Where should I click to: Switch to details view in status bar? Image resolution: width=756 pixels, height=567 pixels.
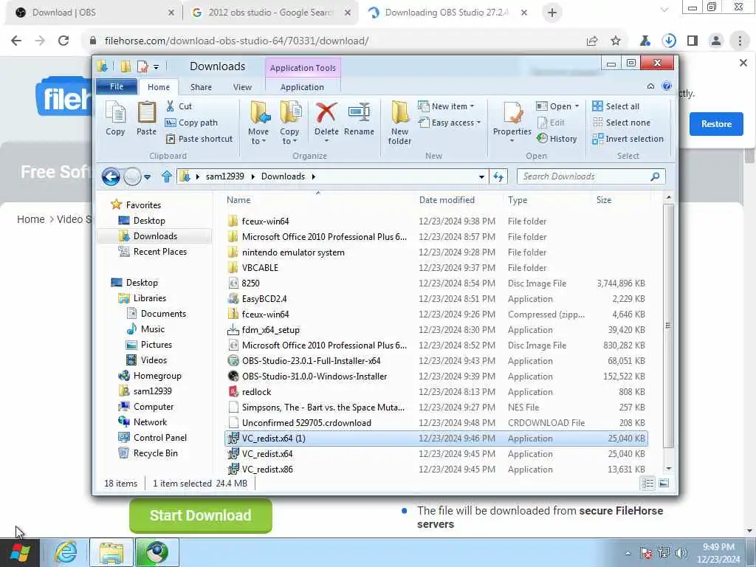648,483
